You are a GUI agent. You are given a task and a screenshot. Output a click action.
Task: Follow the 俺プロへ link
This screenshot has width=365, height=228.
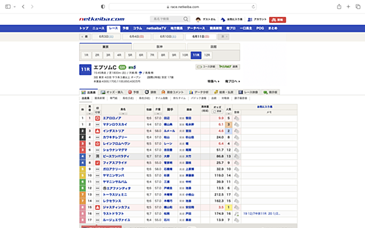coord(232,81)
